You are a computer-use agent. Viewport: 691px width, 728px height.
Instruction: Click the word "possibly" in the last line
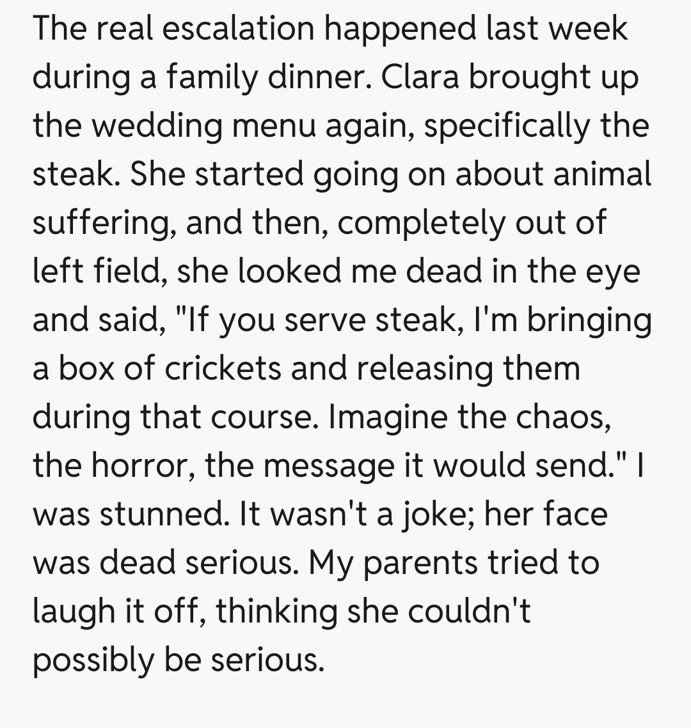[x=93, y=660]
